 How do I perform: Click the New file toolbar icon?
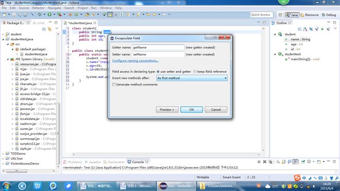point(4,15)
